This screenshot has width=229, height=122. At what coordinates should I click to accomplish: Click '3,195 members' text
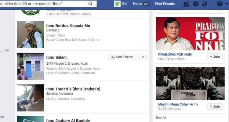(169, 109)
